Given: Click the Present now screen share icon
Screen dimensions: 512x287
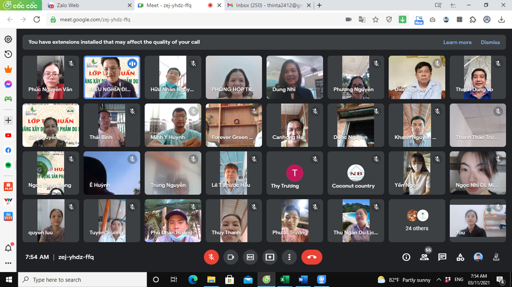Looking at the screenshot, I should pyautogui.click(x=270, y=257).
